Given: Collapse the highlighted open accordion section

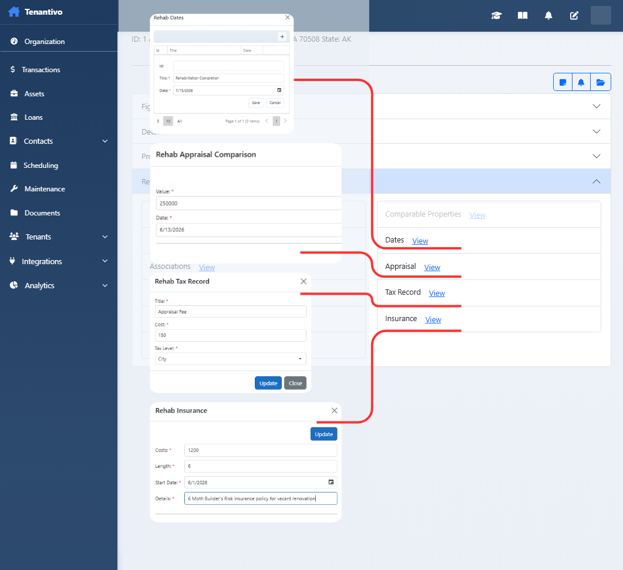Looking at the screenshot, I should click(597, 181).
